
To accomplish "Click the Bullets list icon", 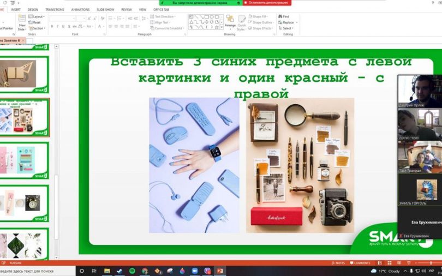I will [x=111, y=19].
